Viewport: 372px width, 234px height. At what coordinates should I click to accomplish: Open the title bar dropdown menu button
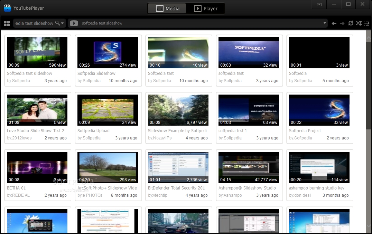(x=319, y=4)
